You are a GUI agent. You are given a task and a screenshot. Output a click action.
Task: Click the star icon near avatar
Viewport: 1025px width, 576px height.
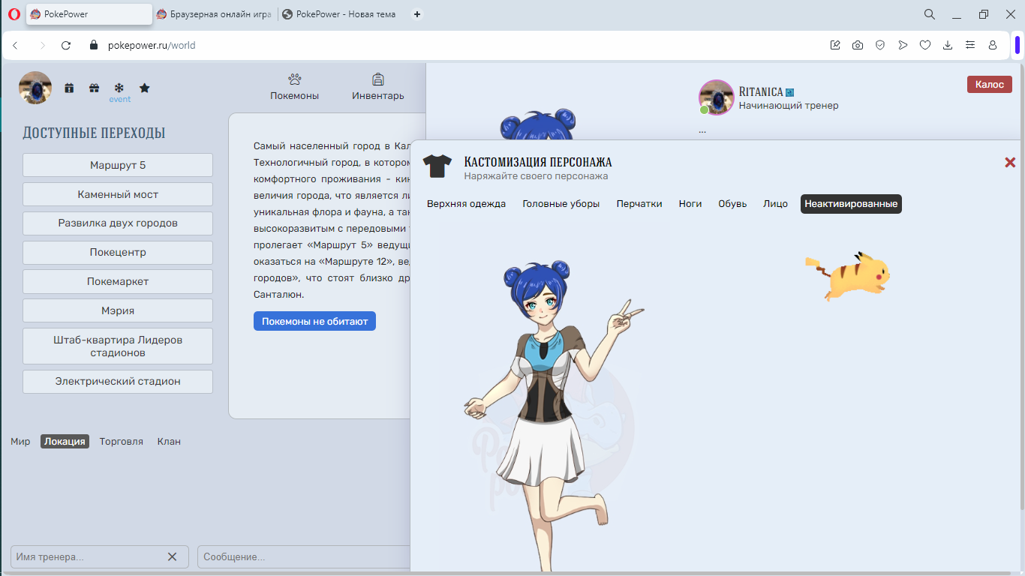[145, 88]
